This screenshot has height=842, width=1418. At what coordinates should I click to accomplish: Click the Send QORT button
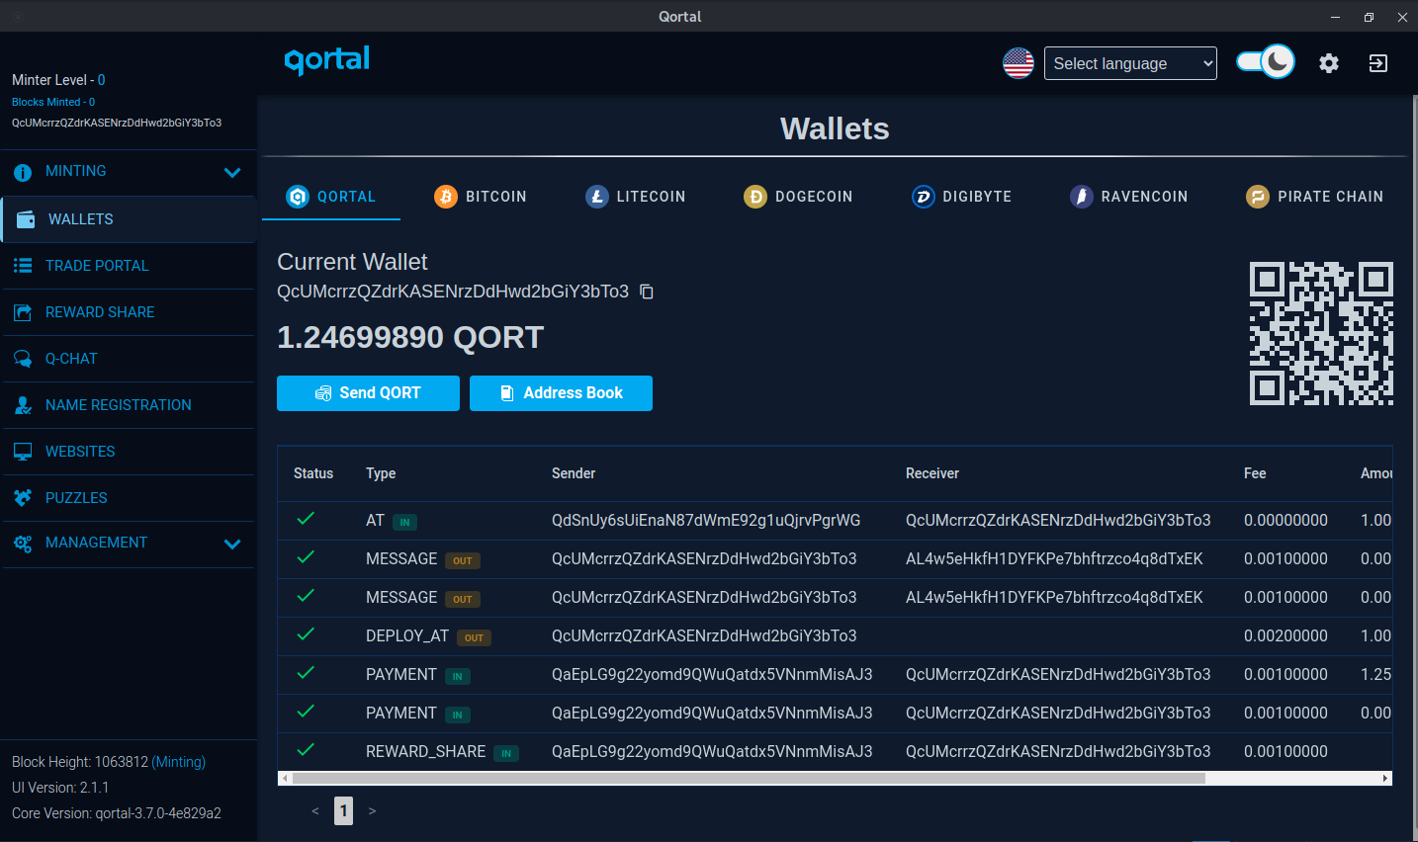pyautogui.click(x=368, y=393)
